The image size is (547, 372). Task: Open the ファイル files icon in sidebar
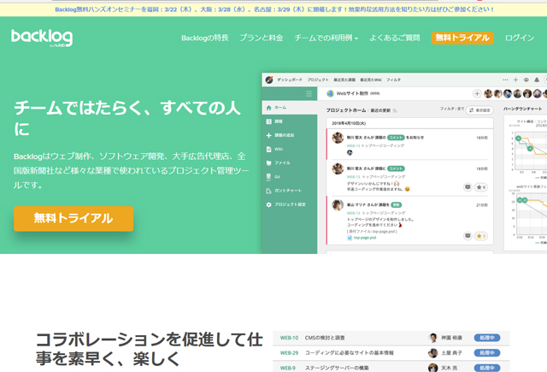click(268, 163)
